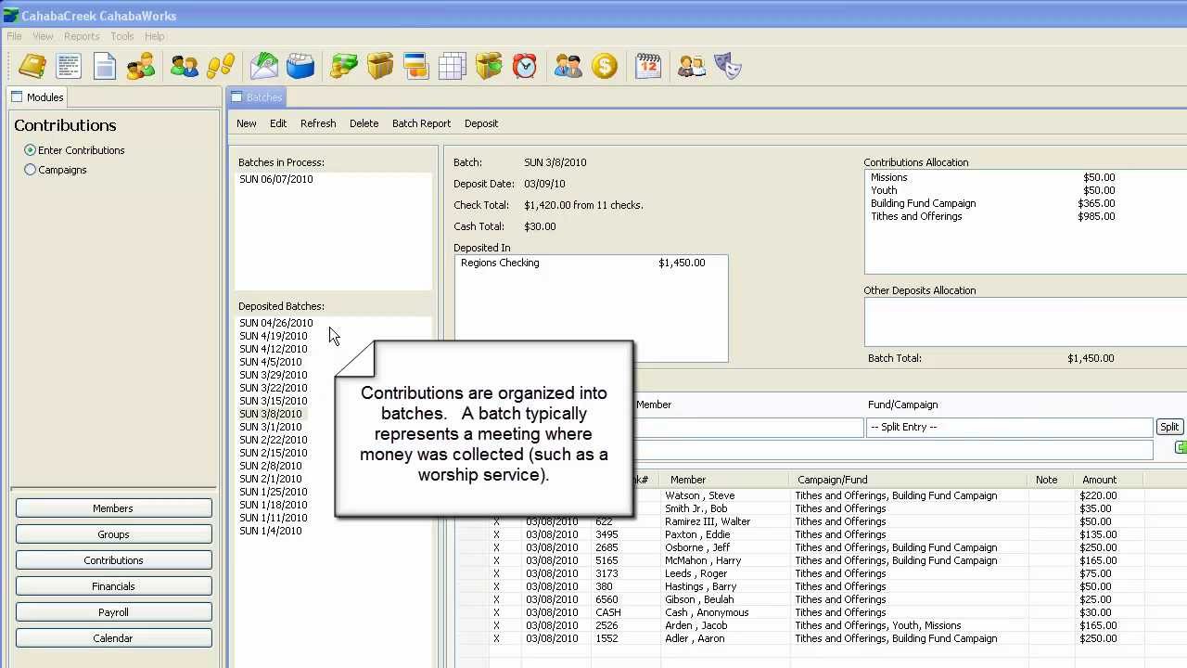Image resolution: width=1187 pixels, height=668 pixels.
Task: Click the envelope with money icon
Action: point(264,66)
